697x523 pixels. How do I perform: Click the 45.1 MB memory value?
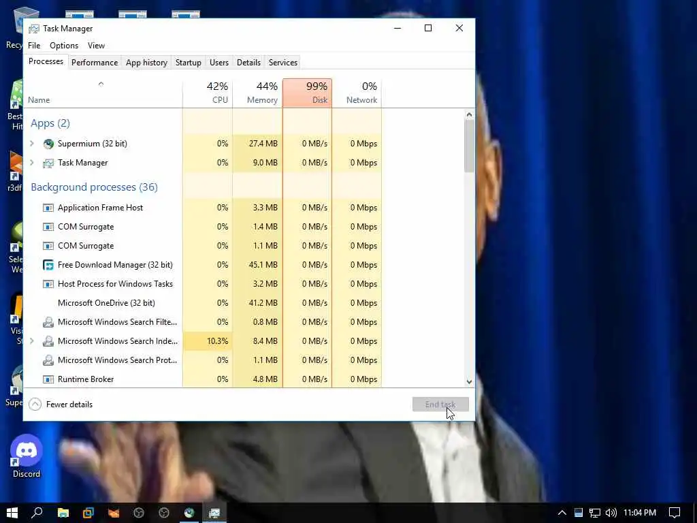click(263, 265)
